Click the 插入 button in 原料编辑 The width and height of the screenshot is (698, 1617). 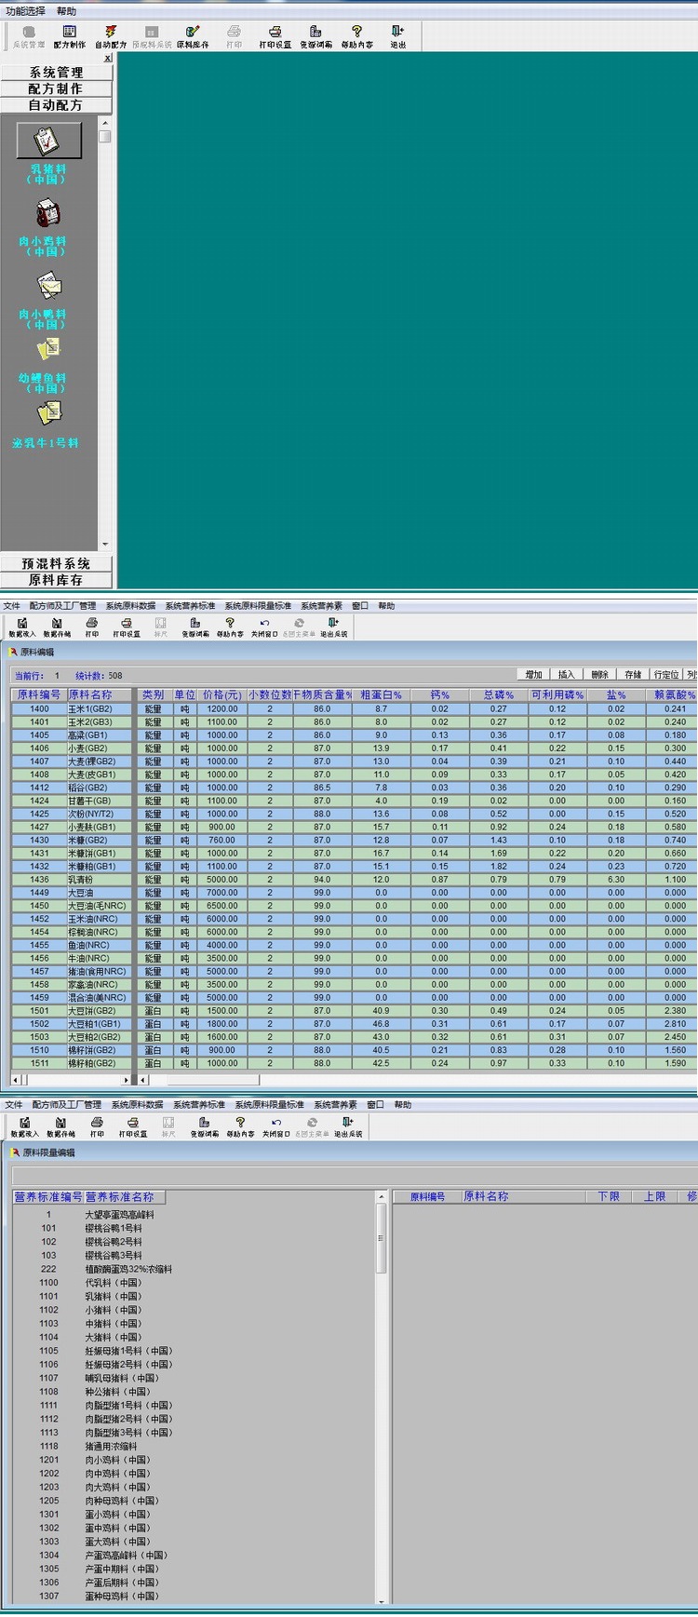[567, 674]
